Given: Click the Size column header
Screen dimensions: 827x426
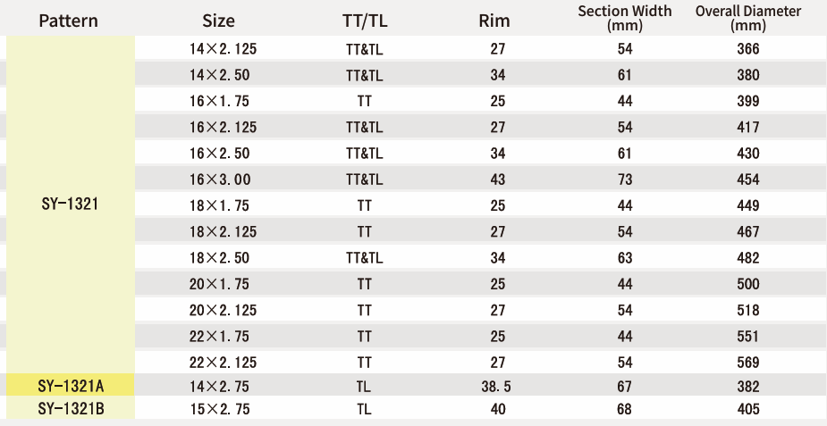Looking at the screenshot, I should point(218,21).
